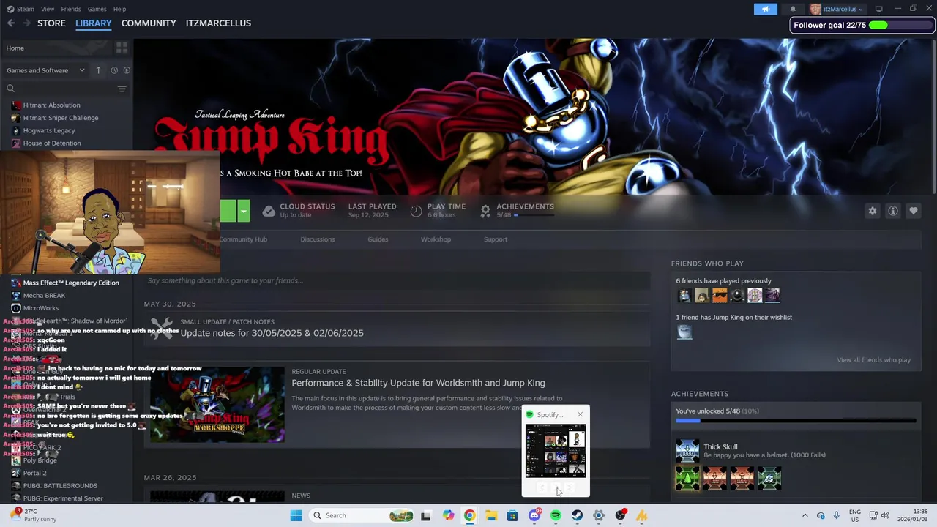Click the Play Time clock icon
This screenshot has width=937, height=527.
[x=416, y=211]
